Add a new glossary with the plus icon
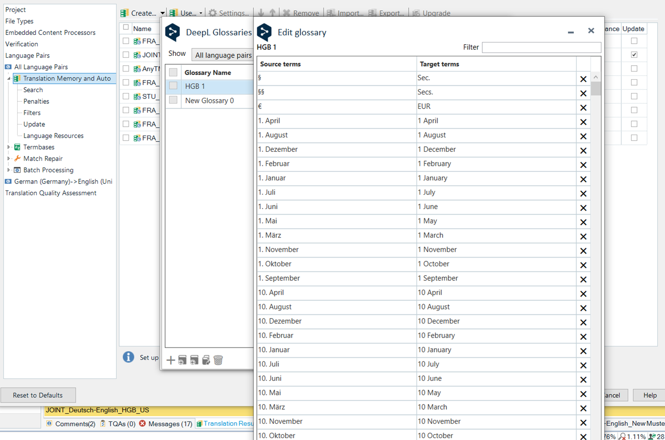Image resolution: width=665 pixels, height=440 pixels. click(171, 359)
